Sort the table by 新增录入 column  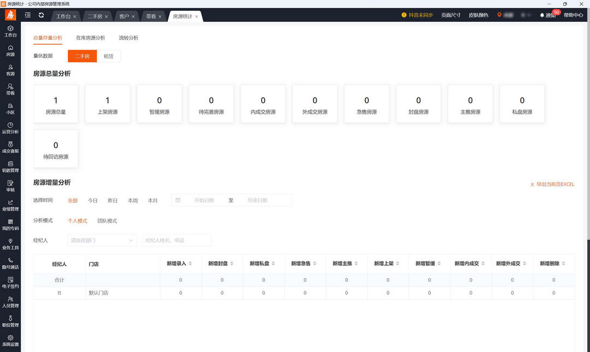[x=180, y=264]
